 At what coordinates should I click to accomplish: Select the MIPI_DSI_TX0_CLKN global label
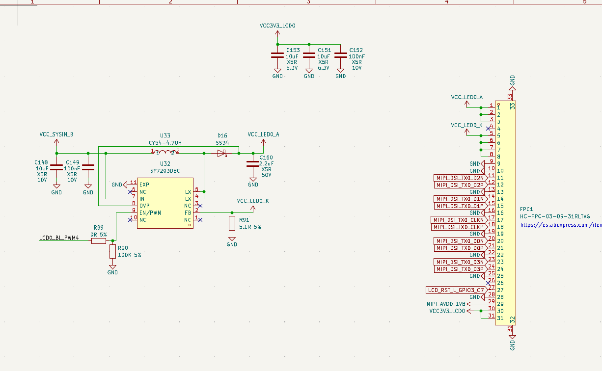click(458, 220)
